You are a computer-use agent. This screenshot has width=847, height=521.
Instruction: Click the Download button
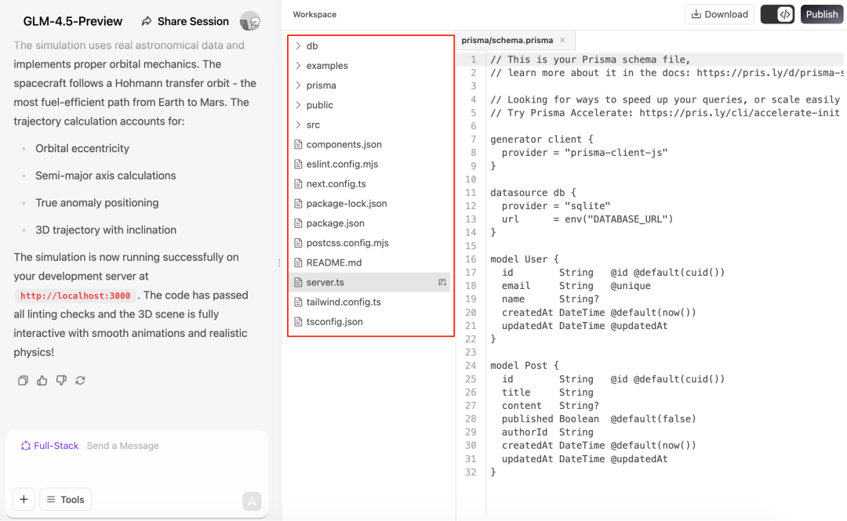click(x=719, y=15)
